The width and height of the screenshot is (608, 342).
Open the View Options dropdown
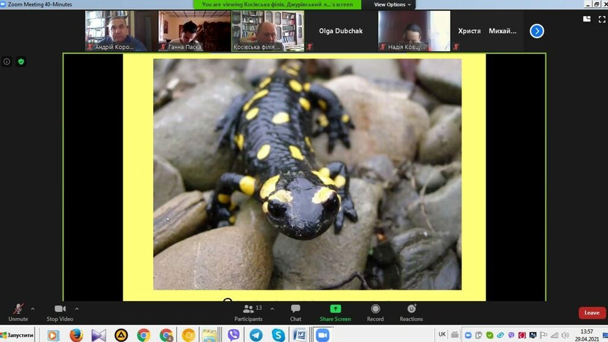[392, 5]
